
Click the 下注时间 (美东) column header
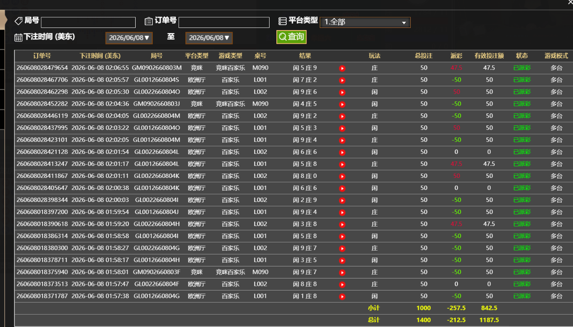click(x=100, y=56)
